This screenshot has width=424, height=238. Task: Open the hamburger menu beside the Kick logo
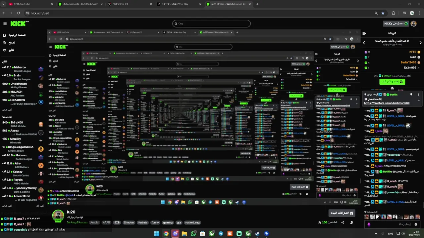point(5,24)
